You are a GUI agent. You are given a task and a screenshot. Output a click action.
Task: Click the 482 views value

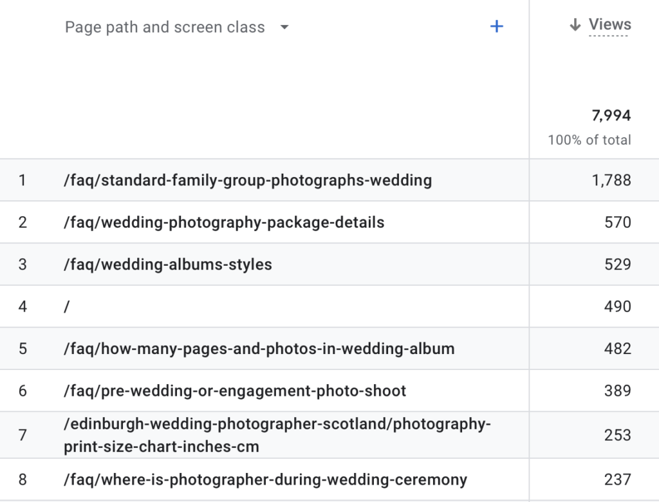tap(617, 349)
